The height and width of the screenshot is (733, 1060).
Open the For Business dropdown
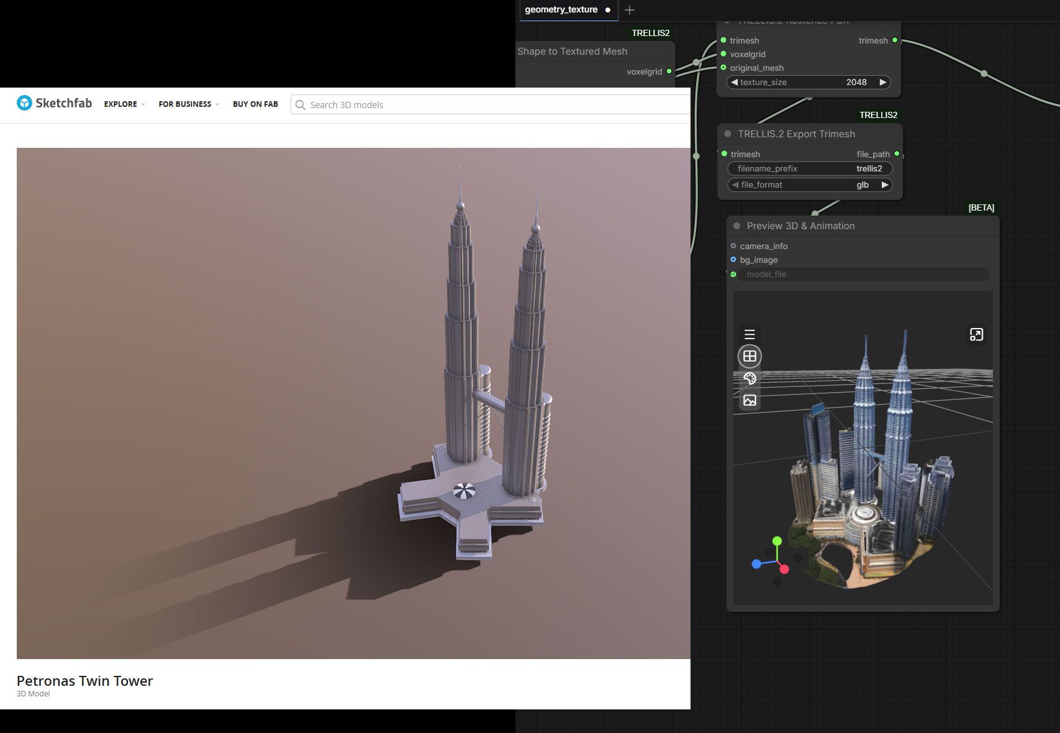tap(189, 104)
